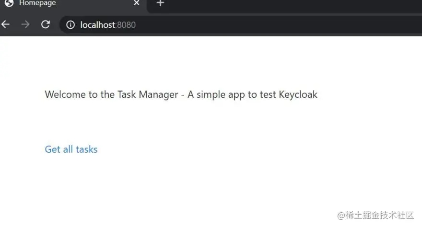Click the empty address bar area right of the URL
The height and width of the screenshot is (228, 422).
(277, 25)
